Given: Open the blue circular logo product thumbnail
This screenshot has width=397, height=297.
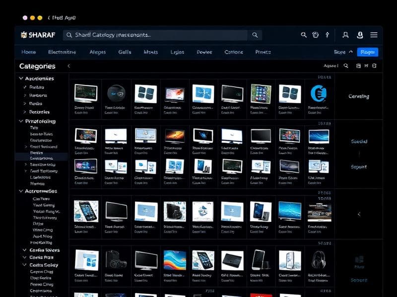Looking at the screenshot, I should point(319,94).
